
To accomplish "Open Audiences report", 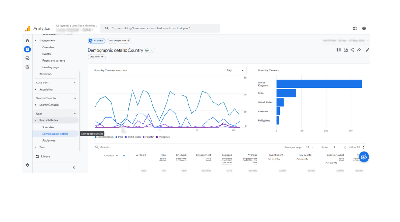I will [x=49, y=140].
